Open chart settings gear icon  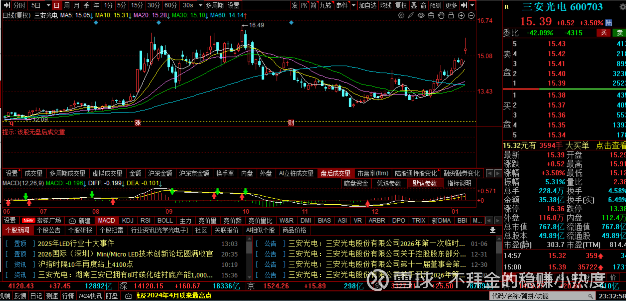(x=401, y=15)
